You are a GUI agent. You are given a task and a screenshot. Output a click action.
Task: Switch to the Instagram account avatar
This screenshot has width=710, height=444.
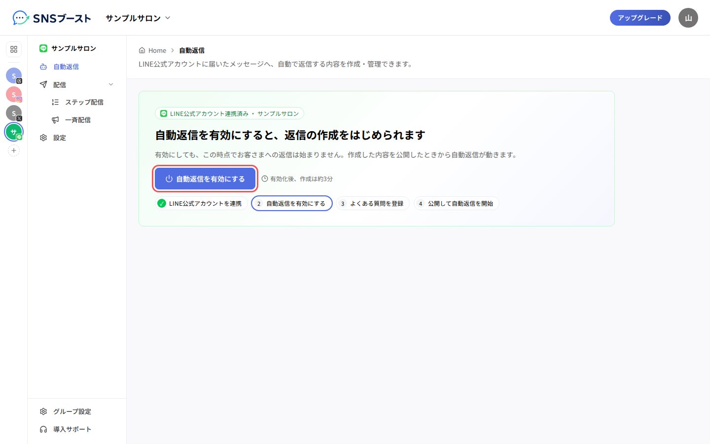coord(14,94)
